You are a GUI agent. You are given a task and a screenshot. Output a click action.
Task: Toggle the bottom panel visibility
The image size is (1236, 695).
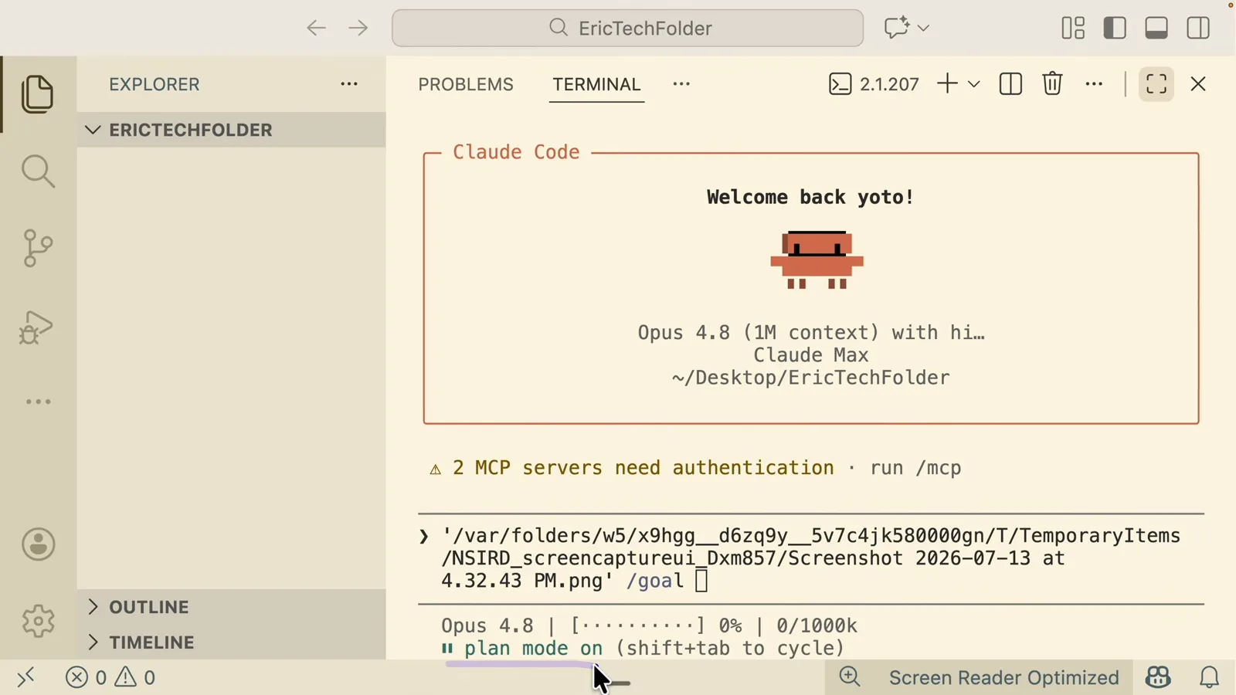point(1156,28)
